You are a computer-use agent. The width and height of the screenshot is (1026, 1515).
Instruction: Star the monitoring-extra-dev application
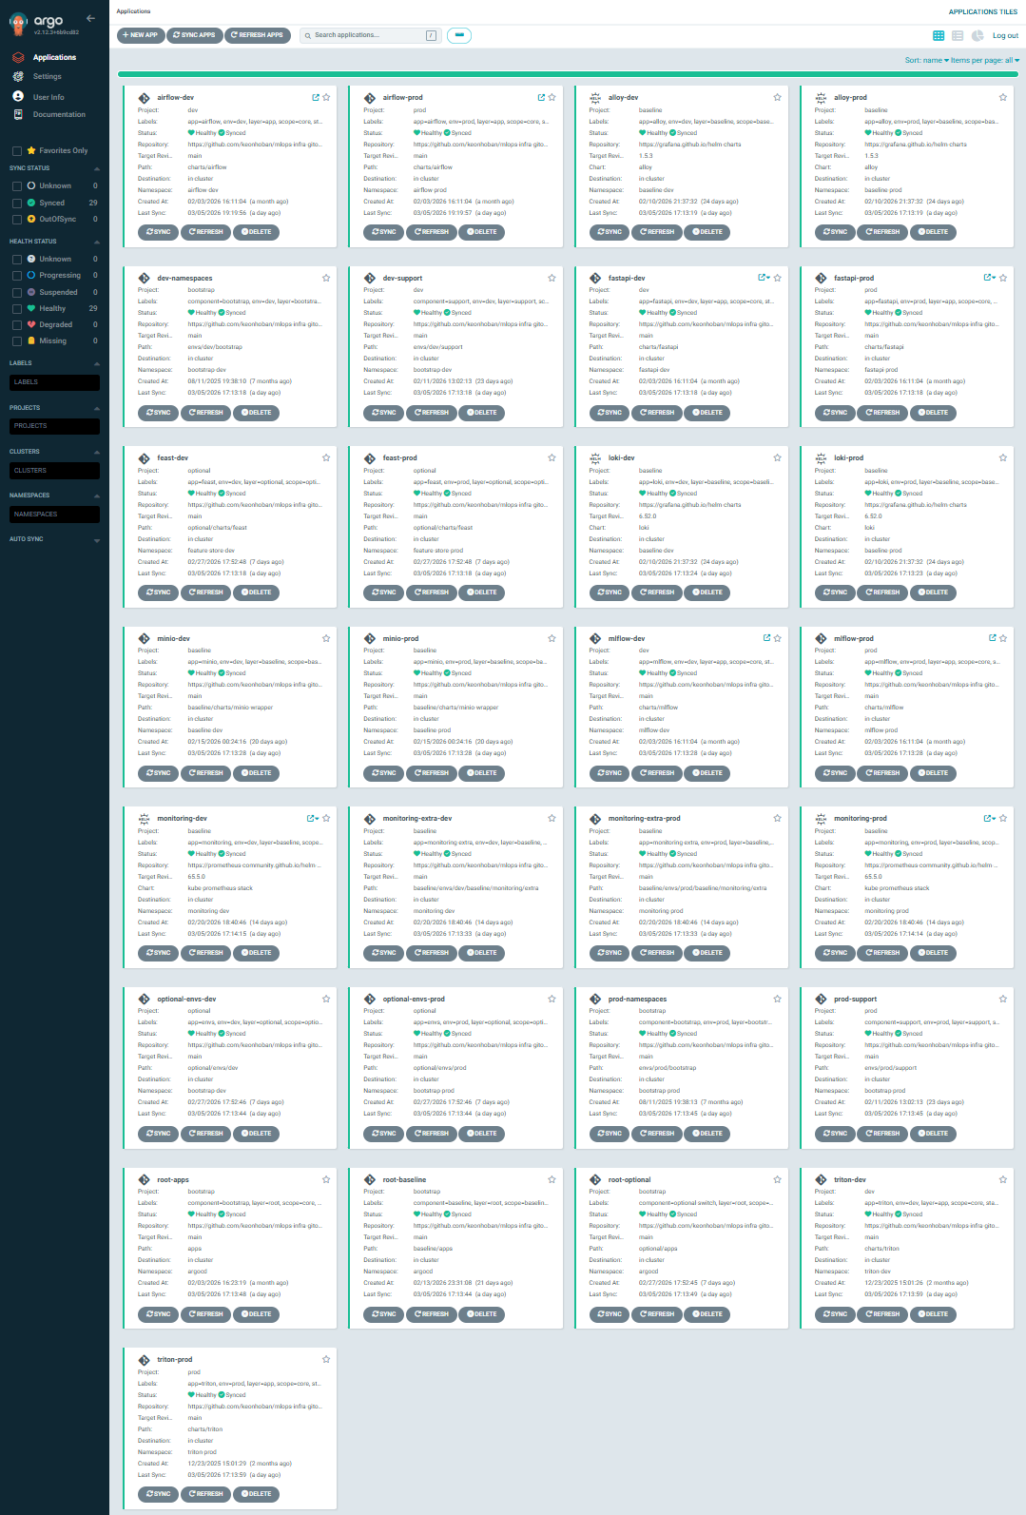(552, 819)
